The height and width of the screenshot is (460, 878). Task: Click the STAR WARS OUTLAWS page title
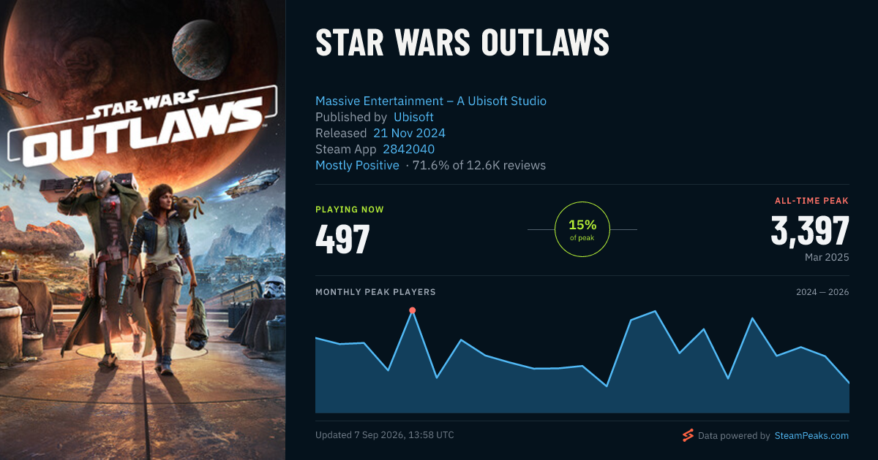pyautogui.click(x=462, y=44)
